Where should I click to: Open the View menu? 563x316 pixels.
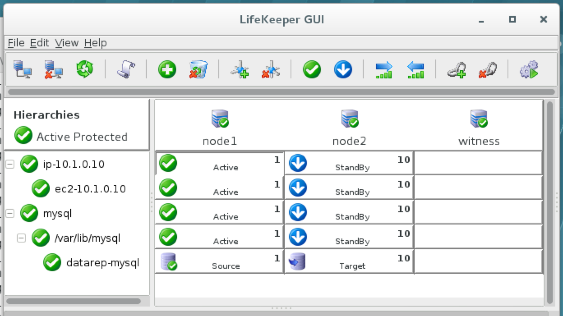coord(67,43)
